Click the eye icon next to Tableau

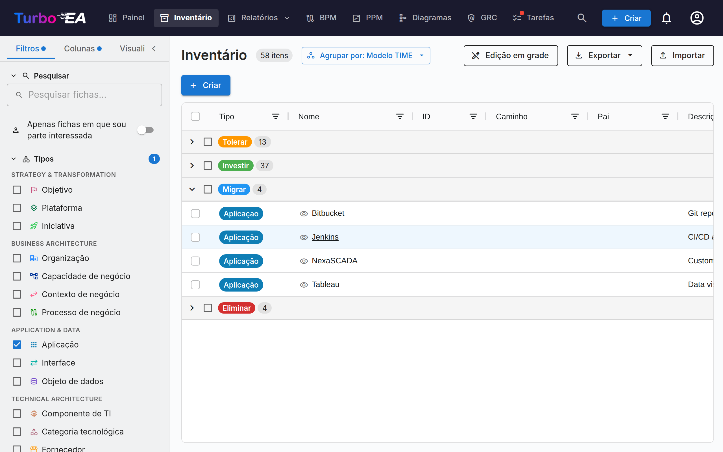304,285
